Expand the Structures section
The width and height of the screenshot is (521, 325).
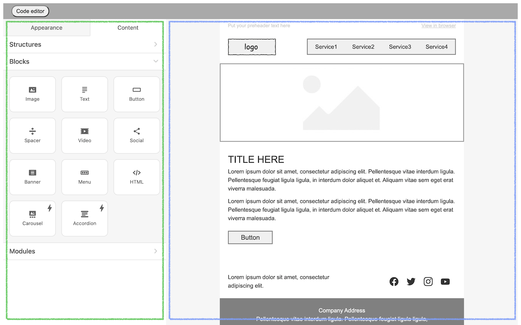[83, 44]
